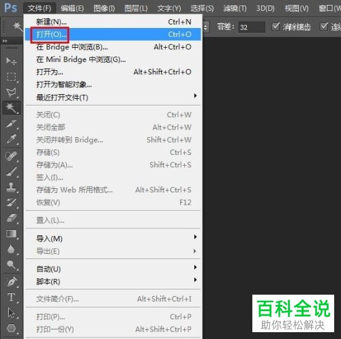Select the Clone Stamp tool
Image resolution: width=341 pixels, height=339 pixels.
click(x=11, y=187)
